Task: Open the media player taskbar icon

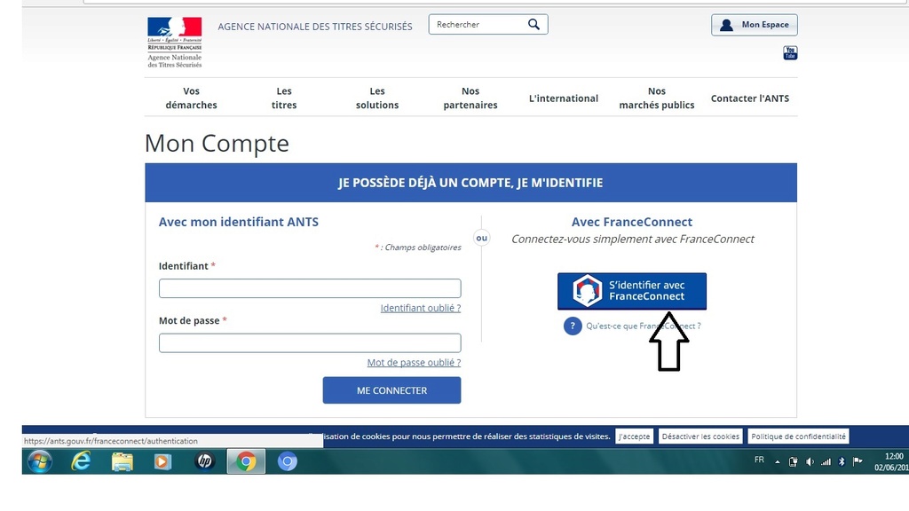Action: [x=163, y=461]
